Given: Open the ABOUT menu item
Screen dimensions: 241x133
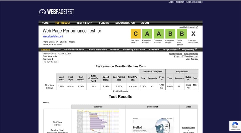Looking at the screenshot, I should pos(145,23).
